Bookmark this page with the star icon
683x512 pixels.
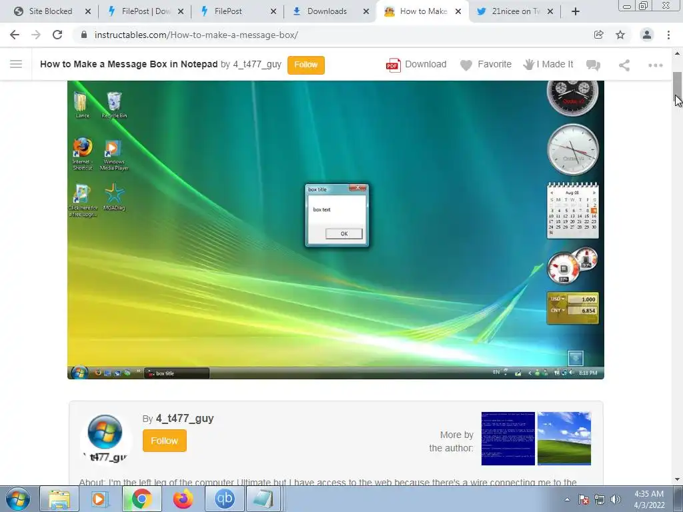coord(620,35)
